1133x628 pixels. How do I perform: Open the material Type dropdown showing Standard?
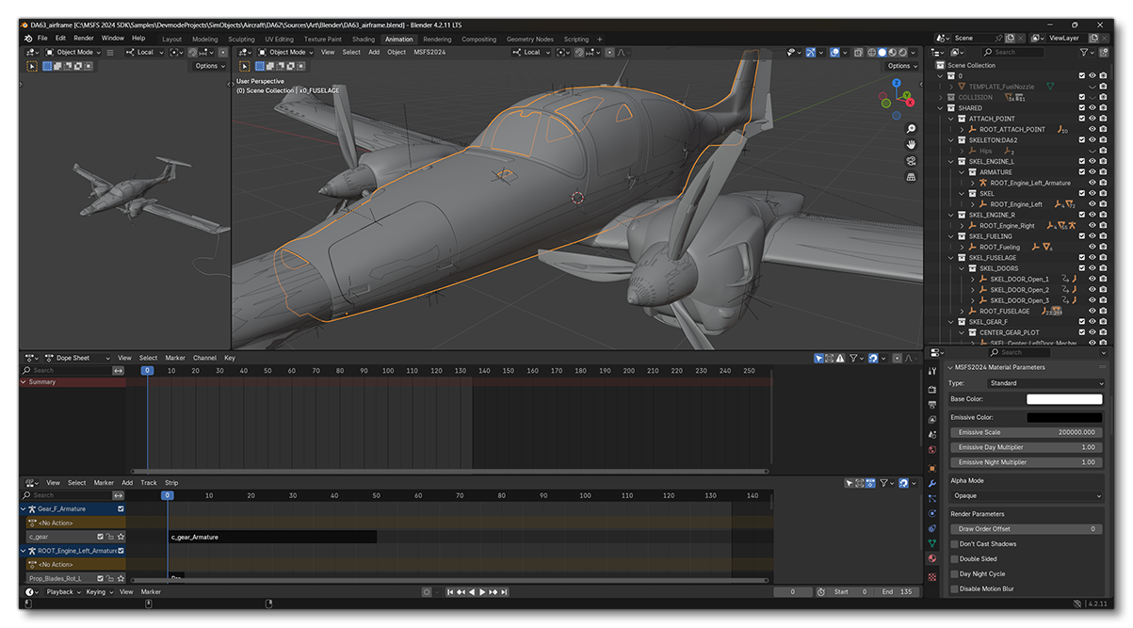pos(1045,383)
